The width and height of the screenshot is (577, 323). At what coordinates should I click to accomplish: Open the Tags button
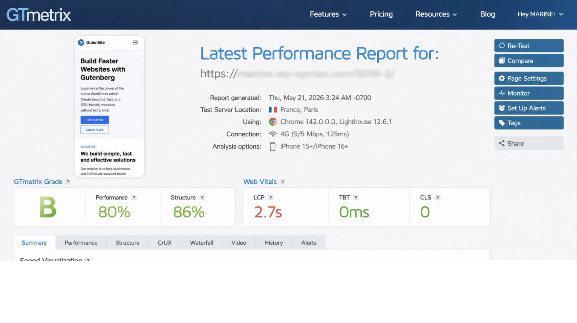tap(529, 123)
